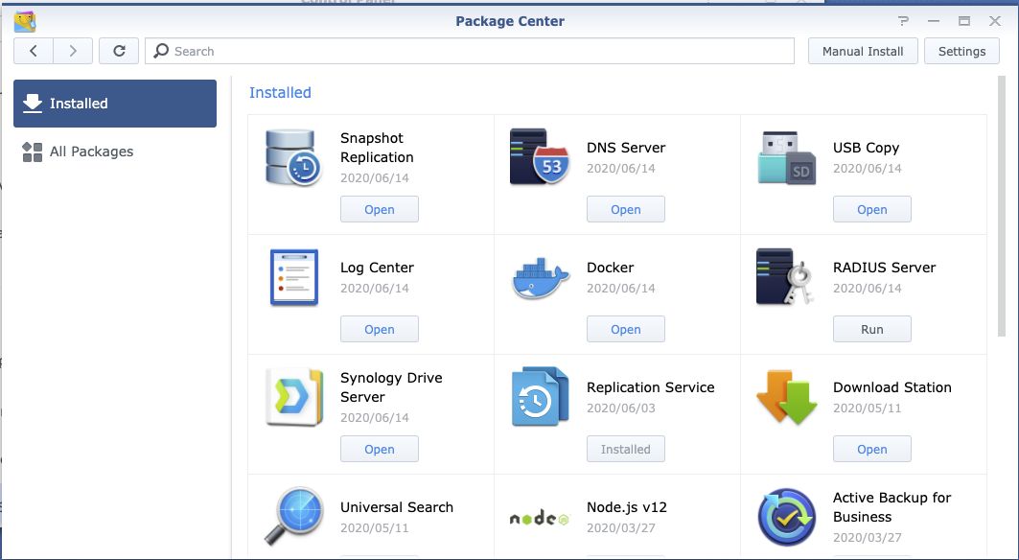Open Log Center with its Open button
The height and width of the screenshot is (560, 1019).
pyautogui.click(x=380, y=329)
